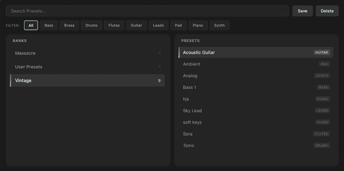Image resolution: width=344 pixels, height=171 pixels.
Task: Filter presets by Bass
Action: [x=49, y=25]
